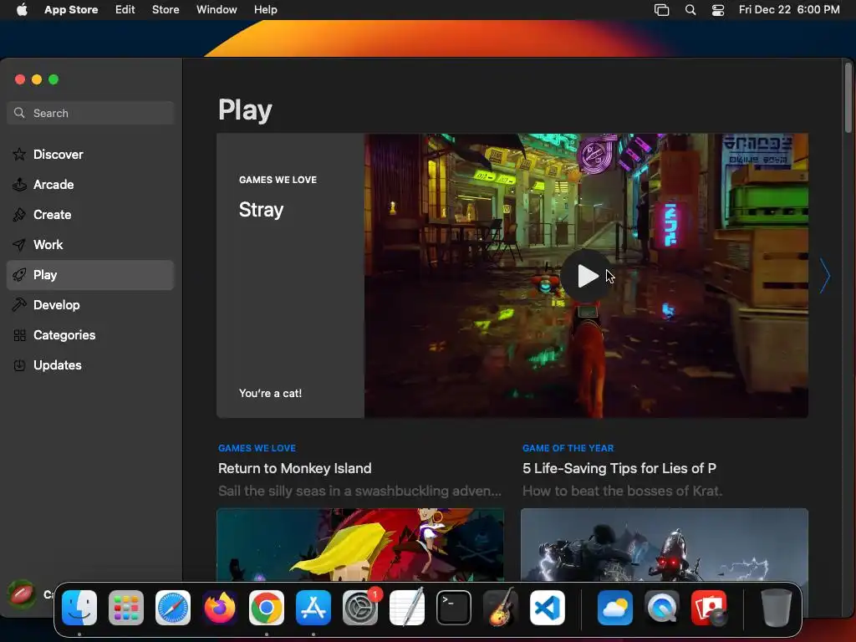Open the Store menu
The image size is (856, 642).
pyautogui.click(x=166, y=10)
